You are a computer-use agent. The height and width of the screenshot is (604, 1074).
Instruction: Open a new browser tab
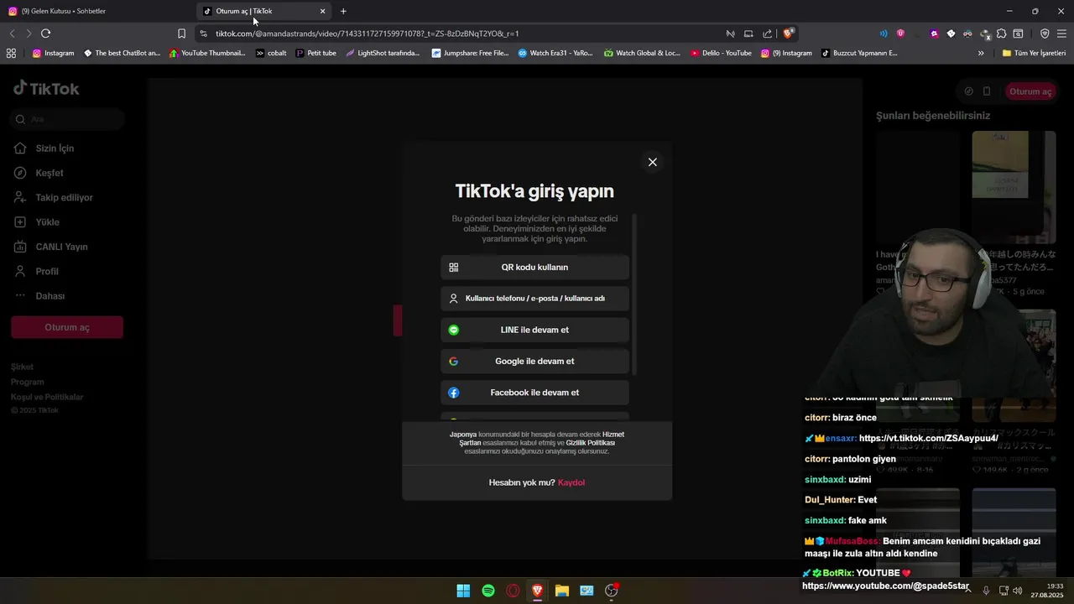343,11
